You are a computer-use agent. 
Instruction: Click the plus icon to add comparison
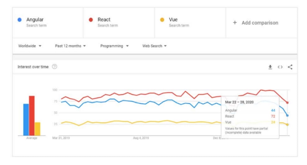tap(235, 23)
